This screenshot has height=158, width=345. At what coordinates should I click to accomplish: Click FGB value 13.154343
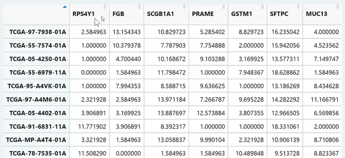(x=127, y=32)
